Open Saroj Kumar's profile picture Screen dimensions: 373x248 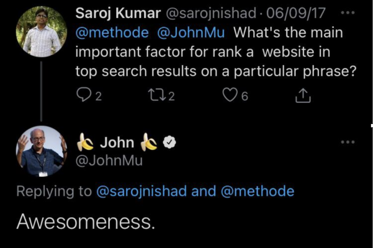point(41,31)
